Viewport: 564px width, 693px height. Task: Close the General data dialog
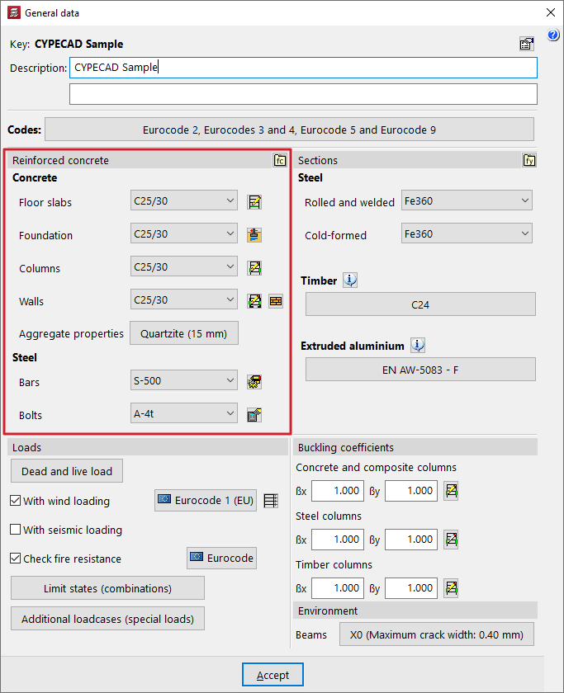551,12
